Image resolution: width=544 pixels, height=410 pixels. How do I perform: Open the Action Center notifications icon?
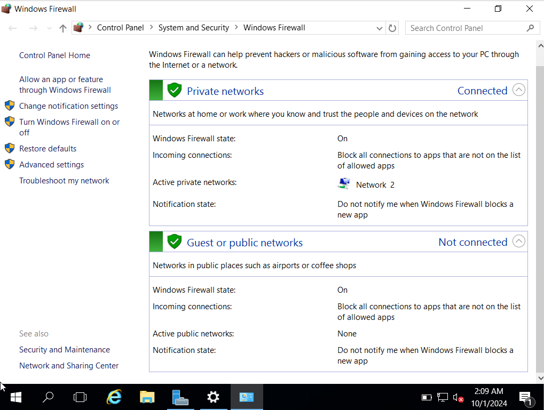pyautogui.click(x=526, y=398)
